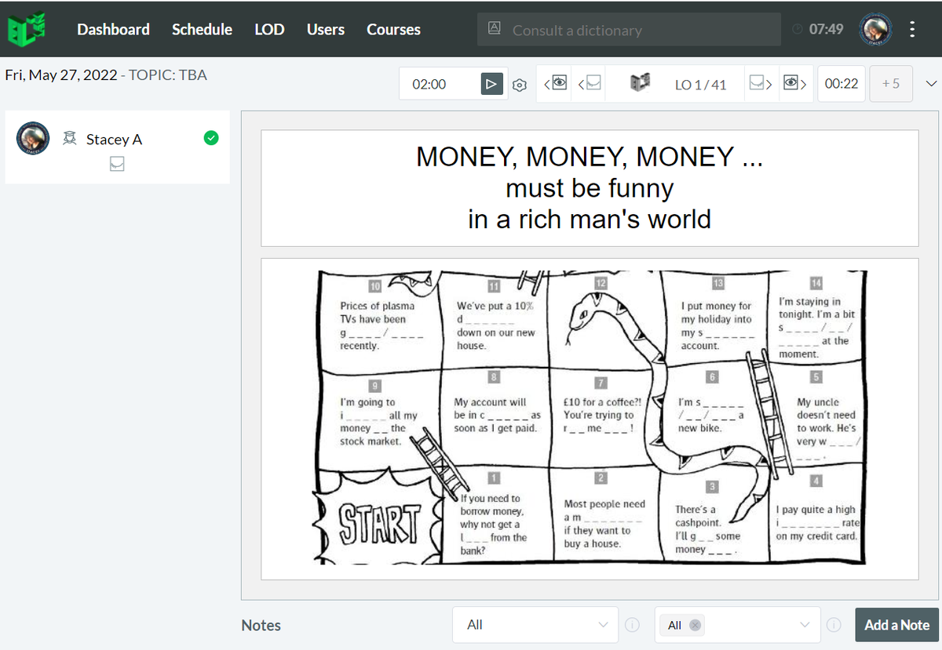The height and width of the screenshot is (650, 942).
Task: Click info icon next to Add a Note
Action: (834, 625)
